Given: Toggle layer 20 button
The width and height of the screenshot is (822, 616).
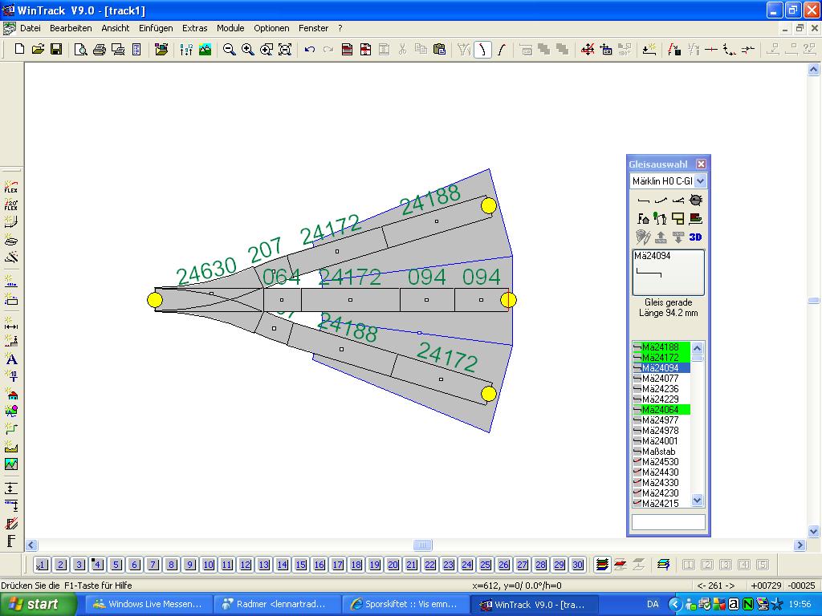Looking at the screenshot, I should tap(393, 565).
